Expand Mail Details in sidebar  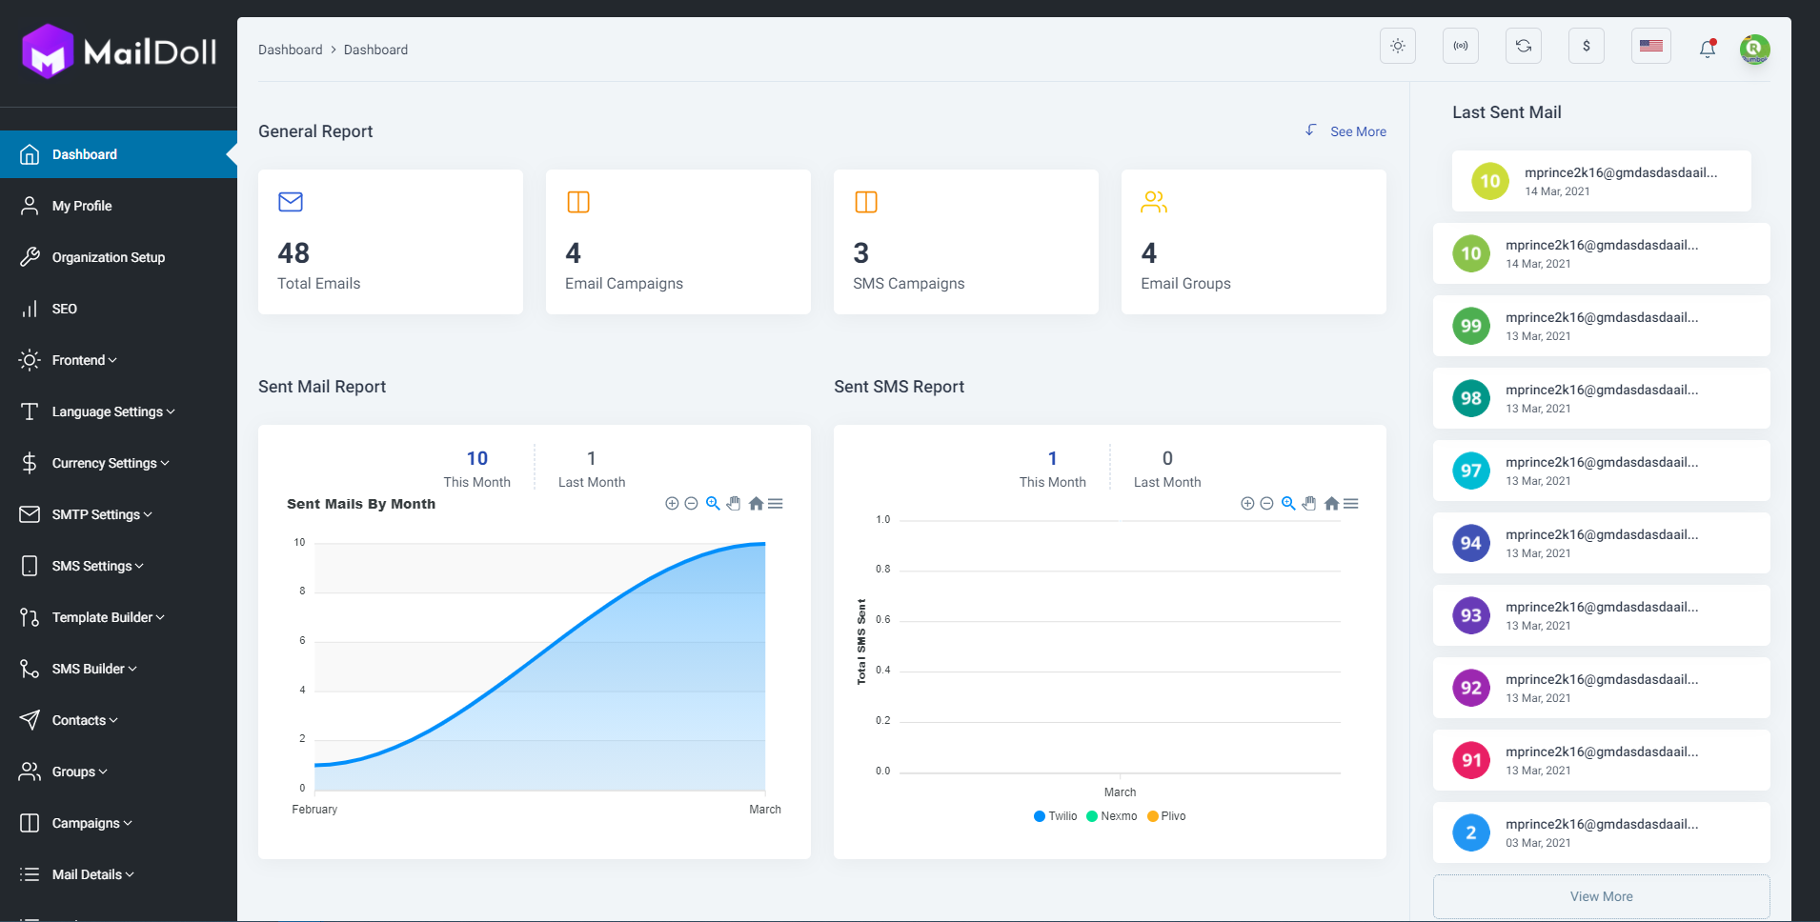(118, 874)
